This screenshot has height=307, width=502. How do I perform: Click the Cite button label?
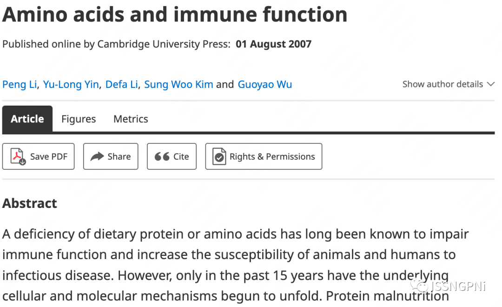click(181, 157)
